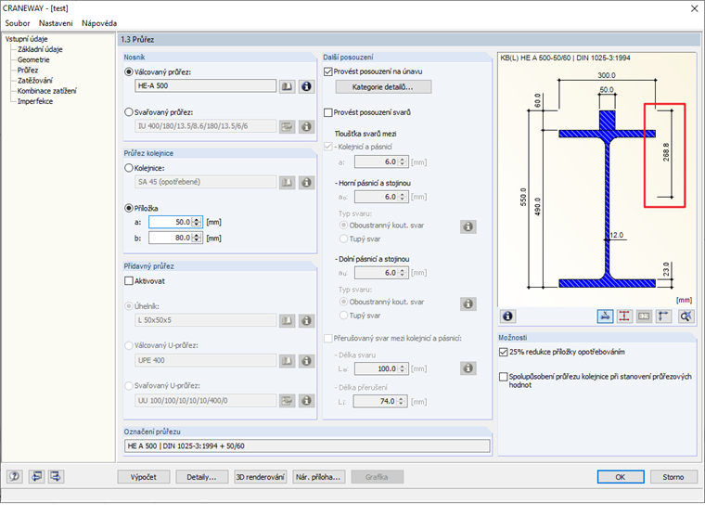705x529 pixels.
Task: Select Válcovaný průřez radio button
Action: 129,72
